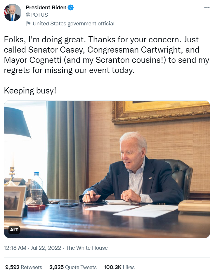Show the image ALT description badge
Image resolution: width=215 pixels, height=274 pixels.
pos(14,230)
